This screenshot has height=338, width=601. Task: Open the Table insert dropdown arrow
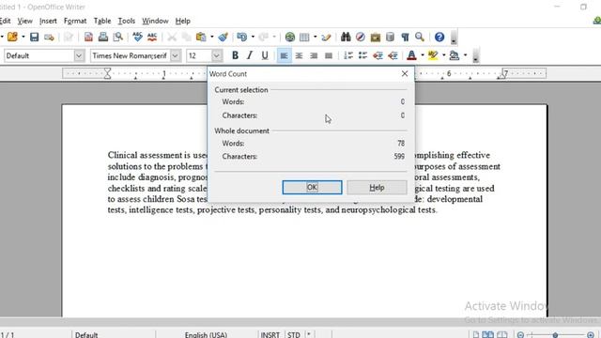tap(316, 37)
